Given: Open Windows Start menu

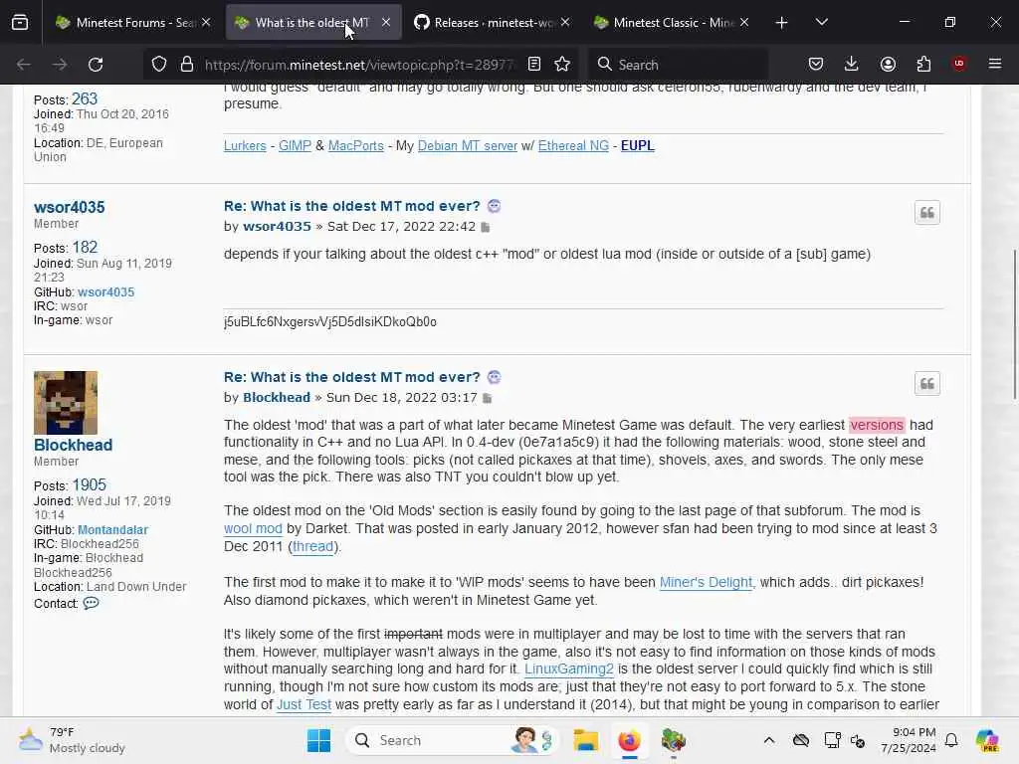Looking at the screenshot, I should pyautogui.click(x=318, y=740).
